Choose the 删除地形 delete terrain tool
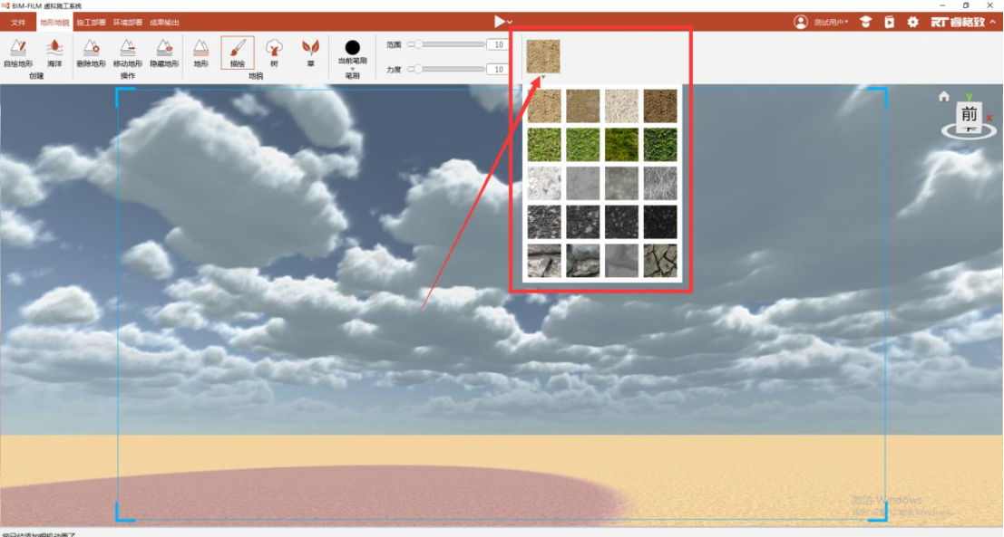1004x537 pixels. (x=91, y=53)
